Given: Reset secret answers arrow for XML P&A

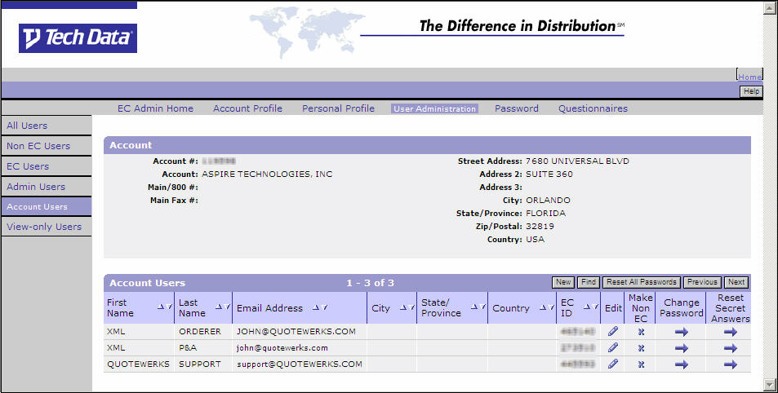Looking at the screenshot, I should 731,348.
